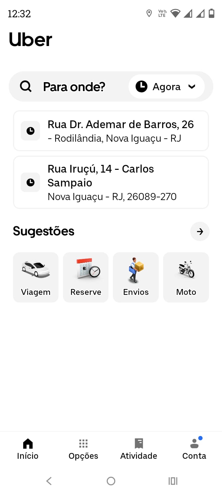Viewport: 222px width, 494px height.
Task: Expand the Agora time dropdown
Action: tap(166, 87)
